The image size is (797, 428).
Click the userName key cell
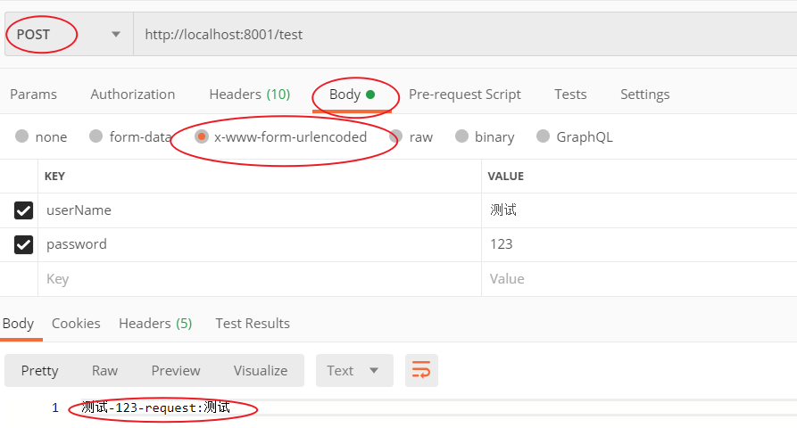260,210
